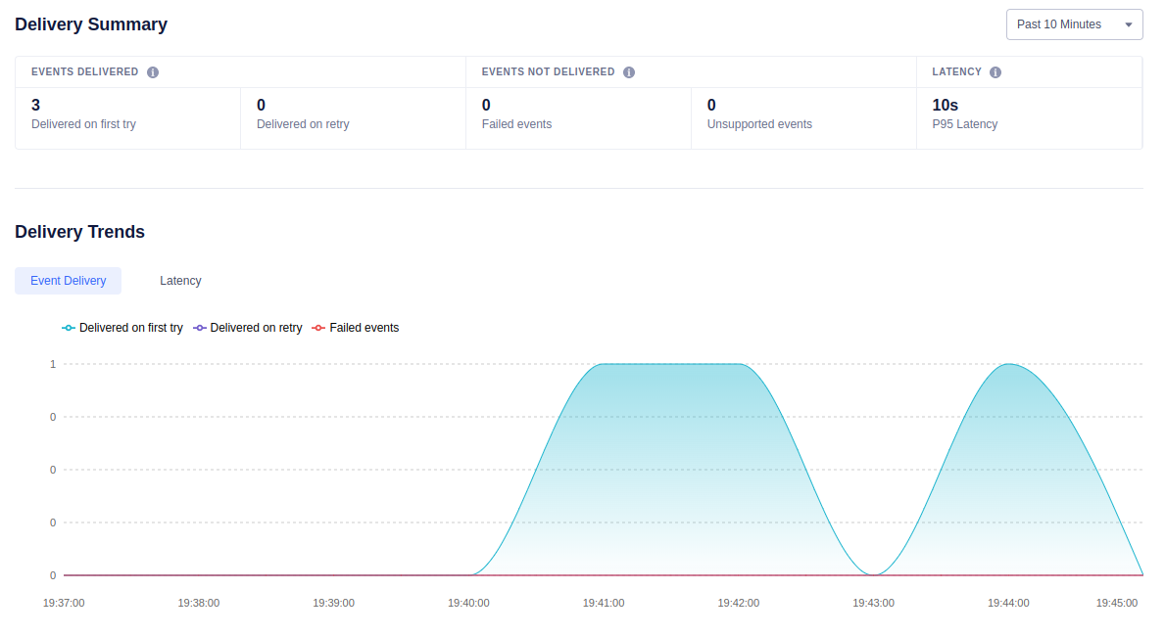Image resolution: width=1165 pixels, height=636 pixels.
Task: Click the Delivery Summary heading
Action: pos(91,24)
